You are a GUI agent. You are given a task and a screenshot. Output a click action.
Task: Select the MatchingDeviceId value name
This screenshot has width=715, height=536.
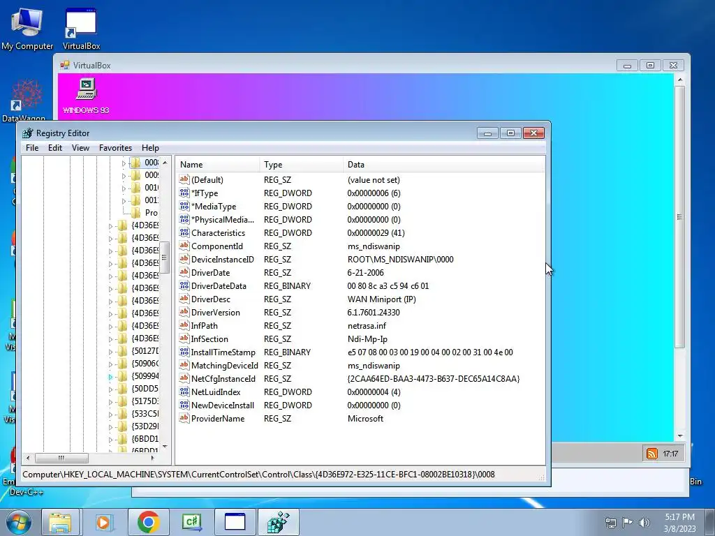pyautogui.click(x=224, y=365)
